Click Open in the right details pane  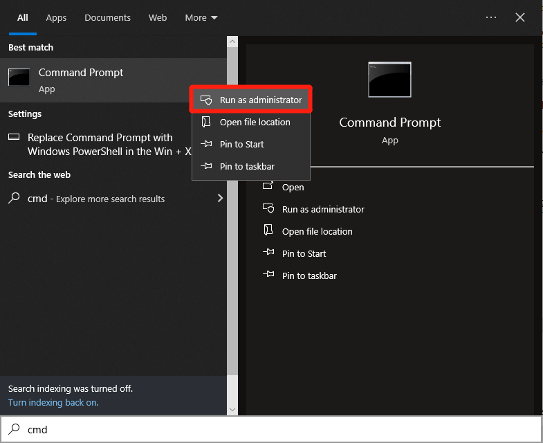click(293, 187)
